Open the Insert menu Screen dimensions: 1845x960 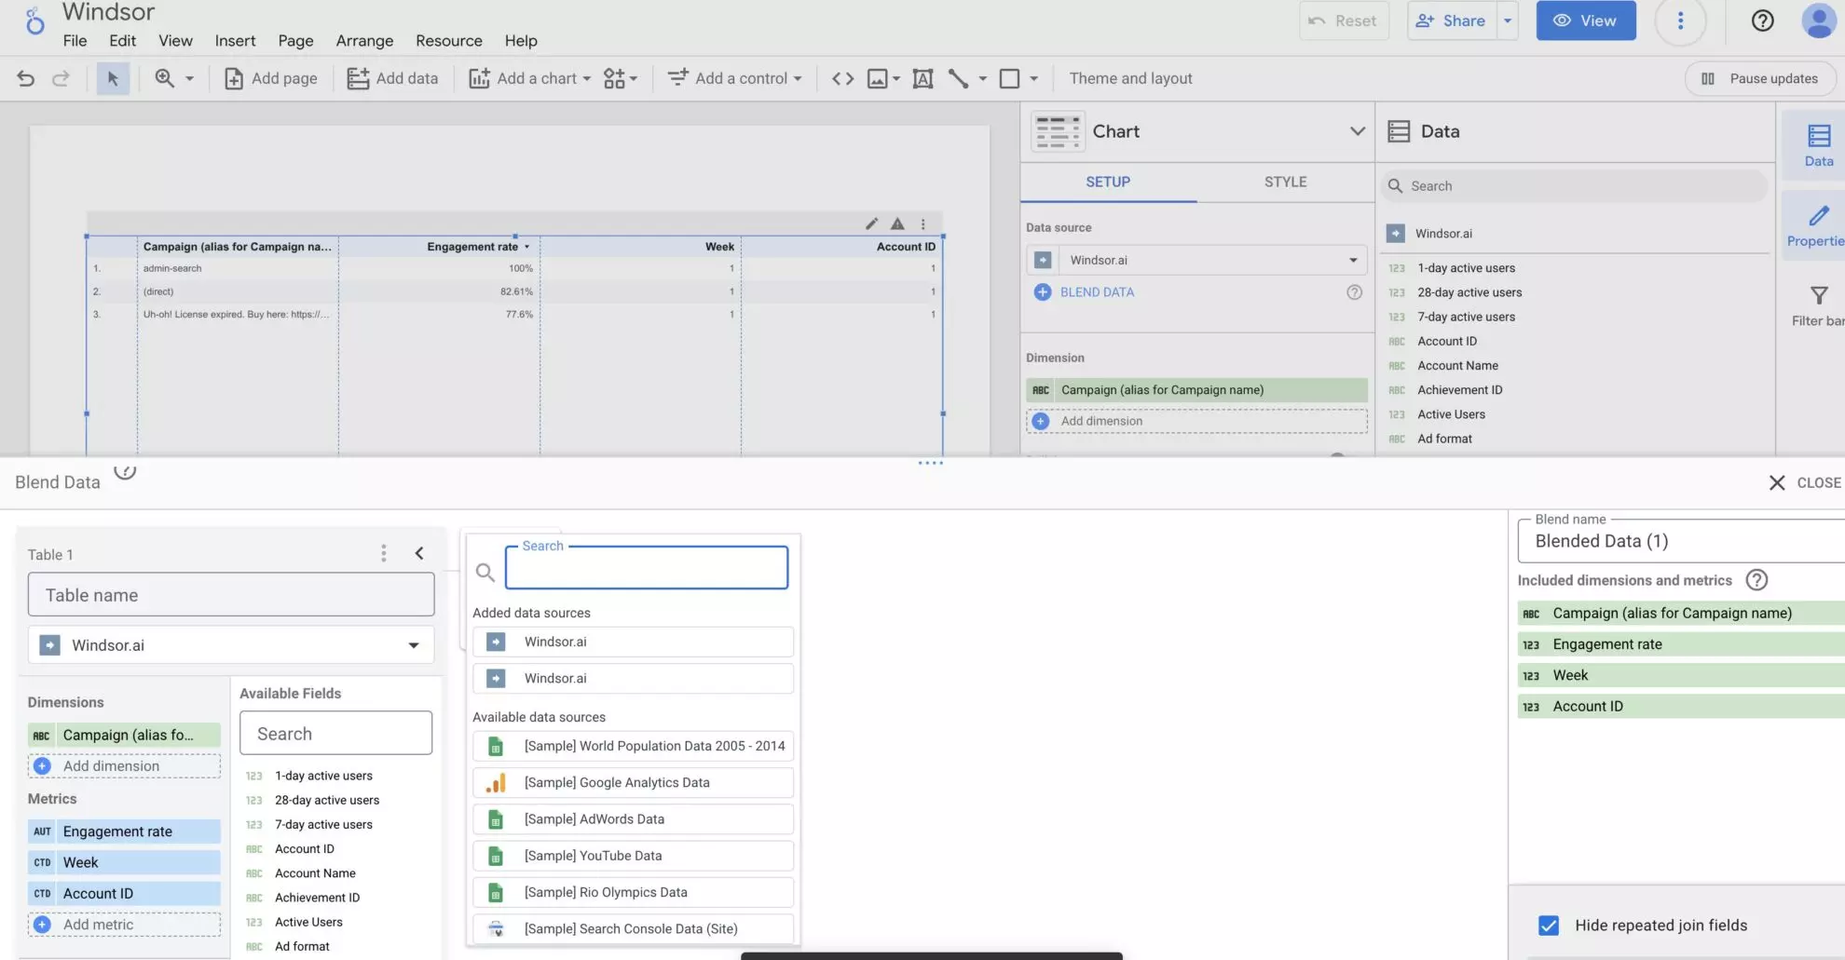[x=235, y=41]
